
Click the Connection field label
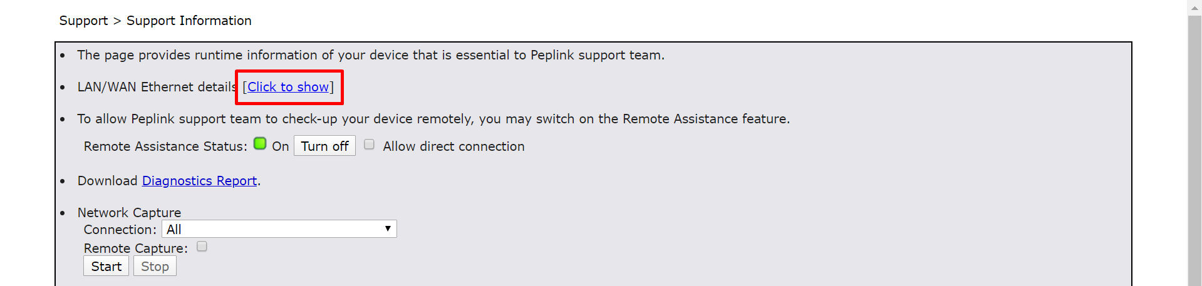120,230
